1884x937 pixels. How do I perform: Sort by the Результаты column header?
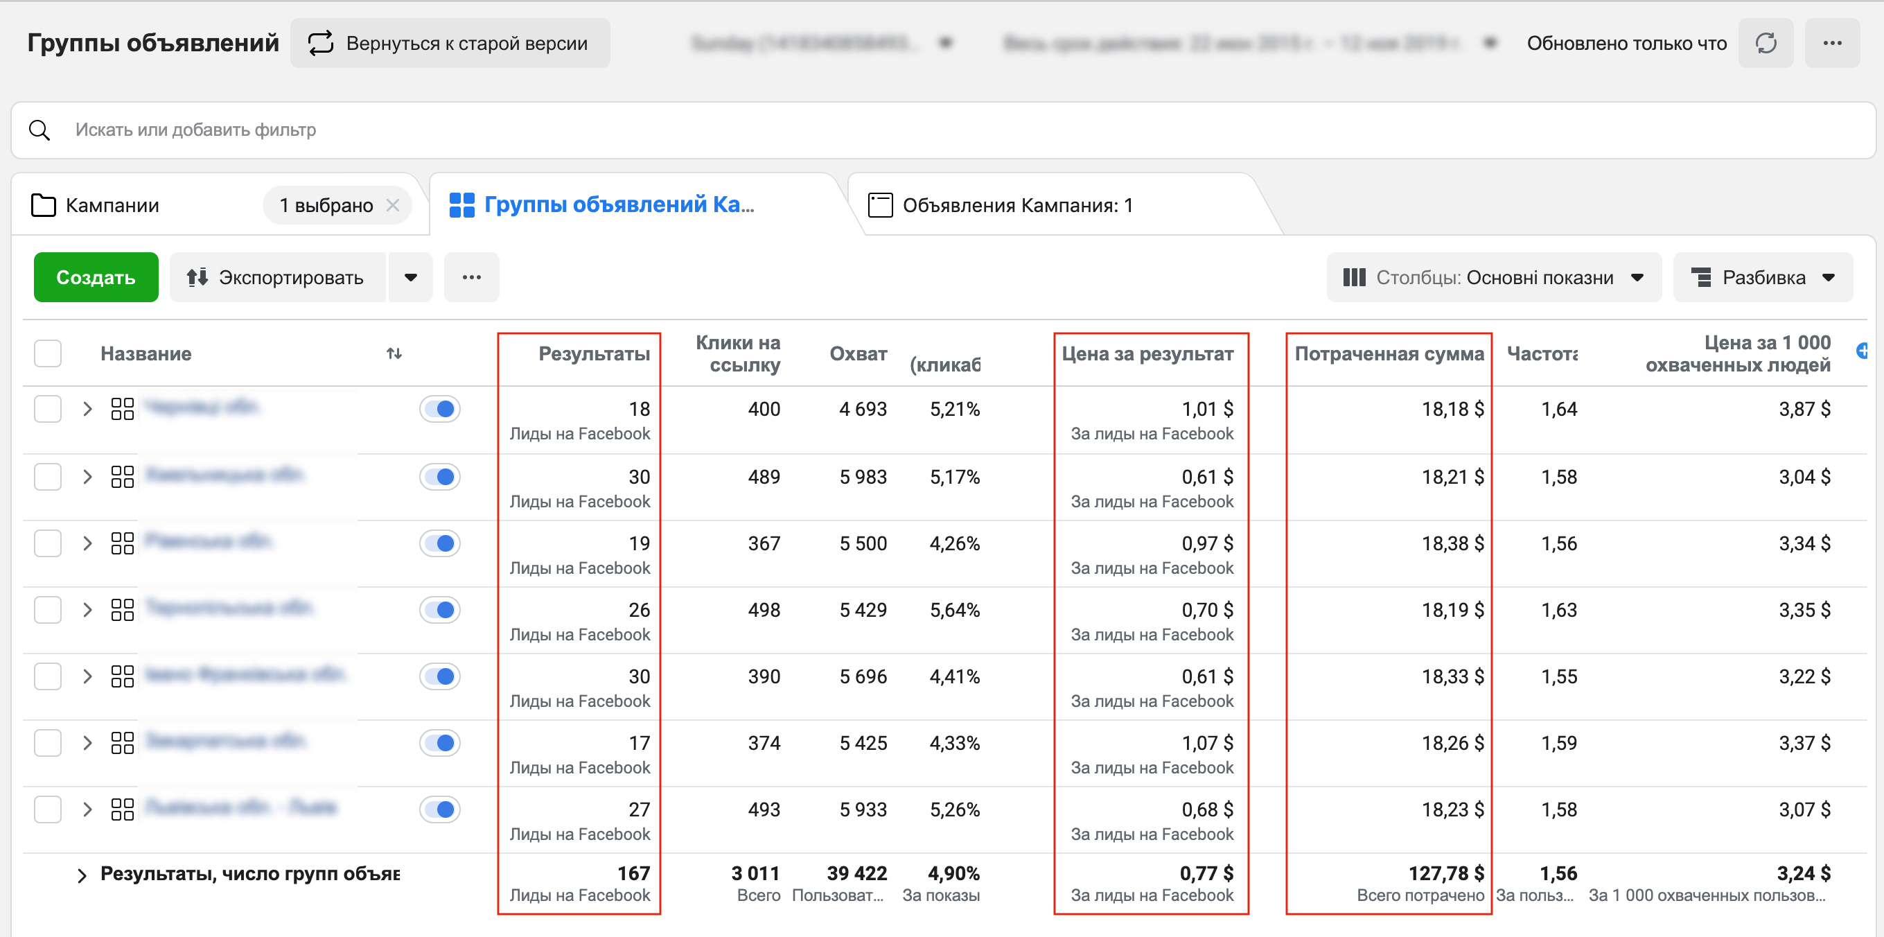pos(594,354)
